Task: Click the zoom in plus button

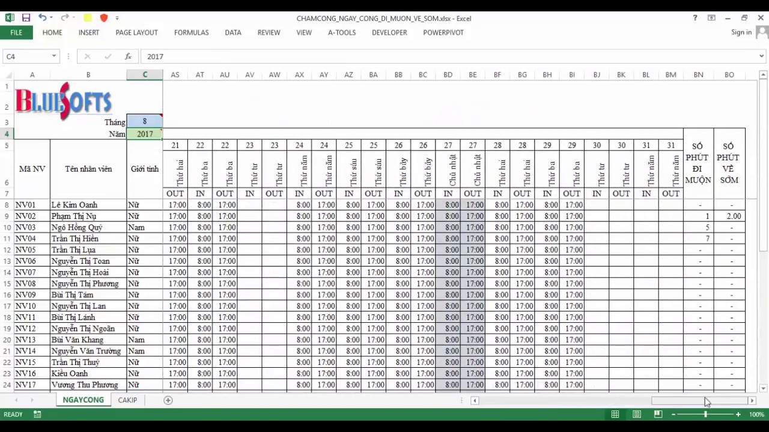Action: [x=738, y=414]
